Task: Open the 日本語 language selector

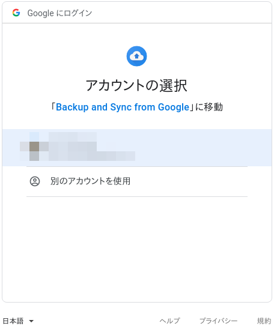Action: point(18,321)
